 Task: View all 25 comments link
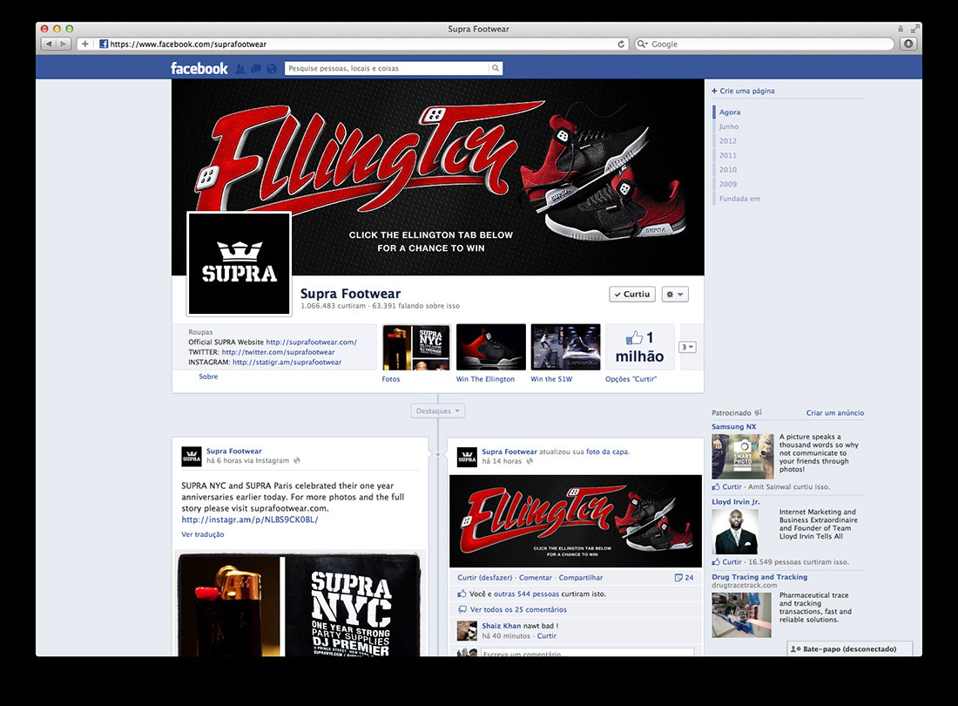coord(518,609)
